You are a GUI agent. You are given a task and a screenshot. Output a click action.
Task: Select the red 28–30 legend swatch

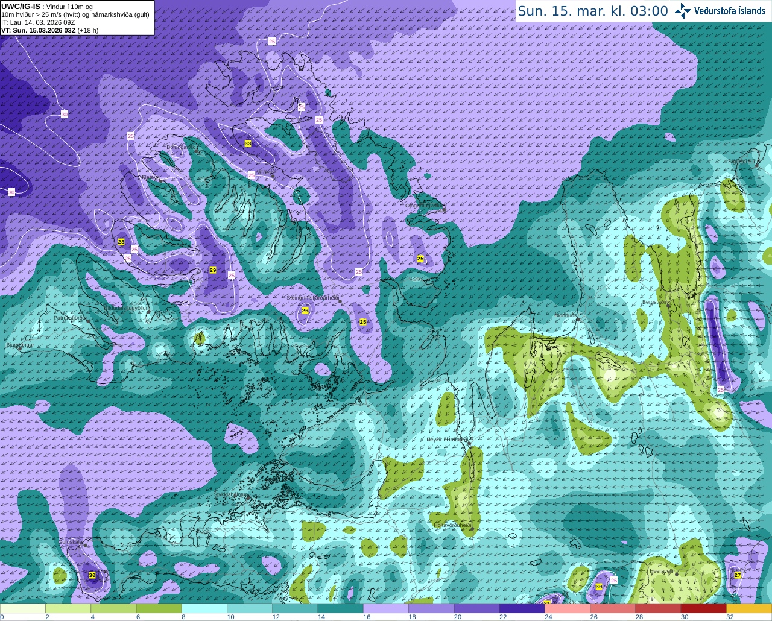pos(659,608)
